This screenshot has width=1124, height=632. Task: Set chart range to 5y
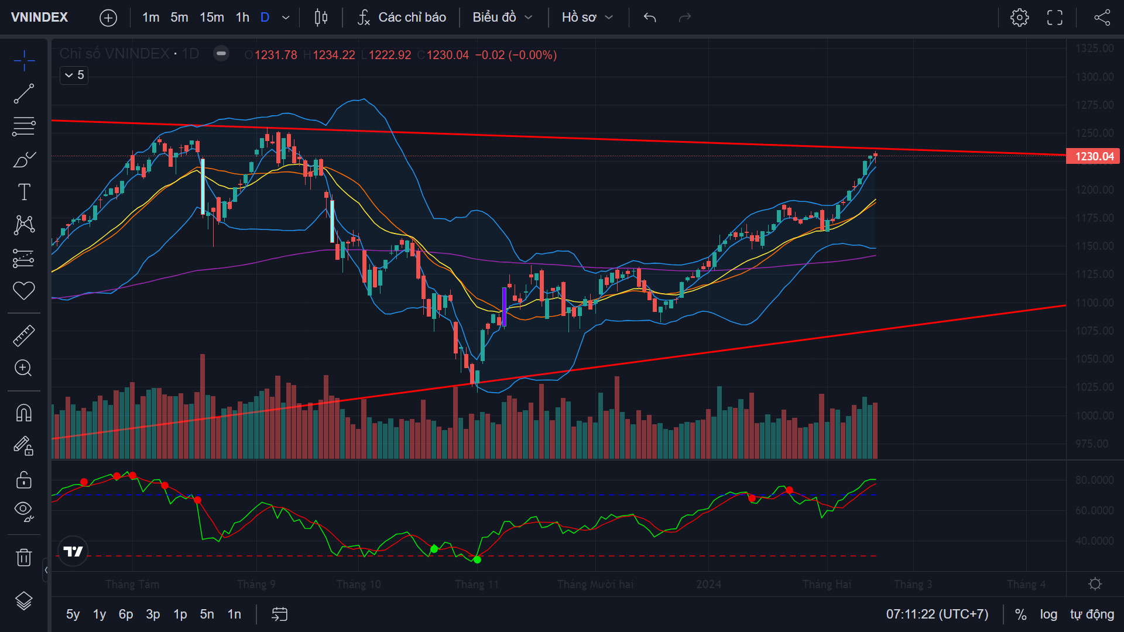(73, 614)
